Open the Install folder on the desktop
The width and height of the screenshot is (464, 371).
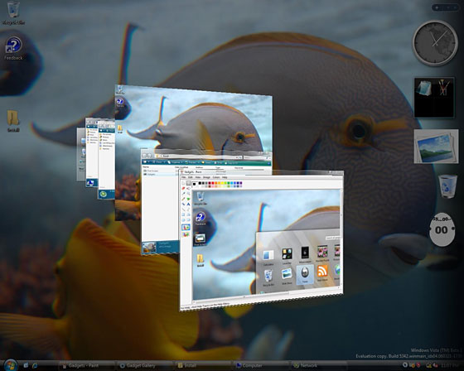tap(13, 121)
